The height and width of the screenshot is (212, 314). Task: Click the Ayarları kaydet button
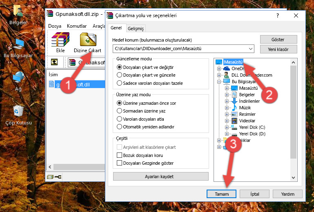(x=161, y=177)
